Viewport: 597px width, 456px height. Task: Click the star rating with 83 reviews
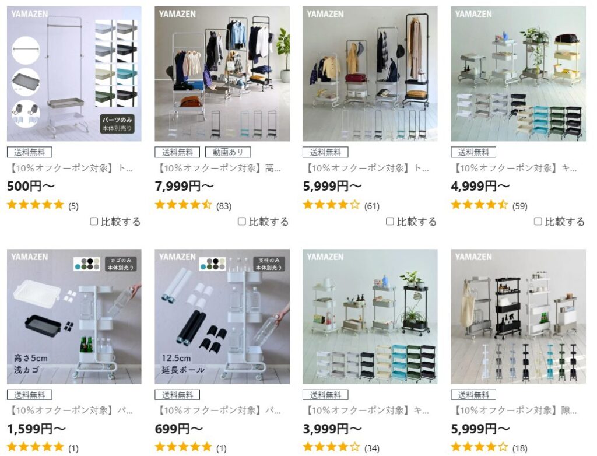click(x=183, y=205)
